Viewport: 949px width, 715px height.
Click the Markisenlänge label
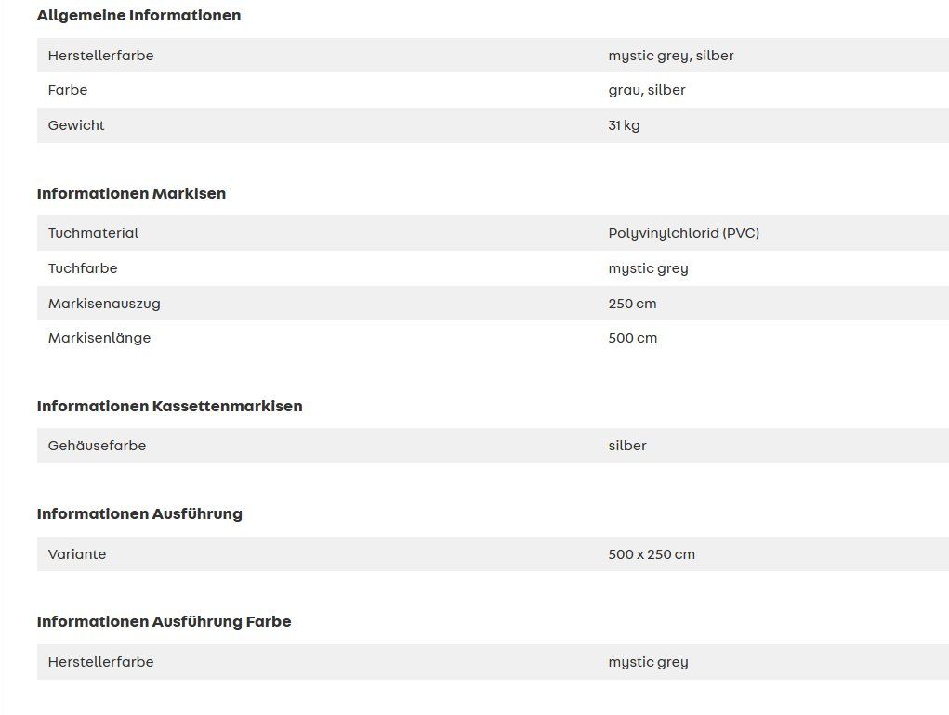[x=99, y=338]
